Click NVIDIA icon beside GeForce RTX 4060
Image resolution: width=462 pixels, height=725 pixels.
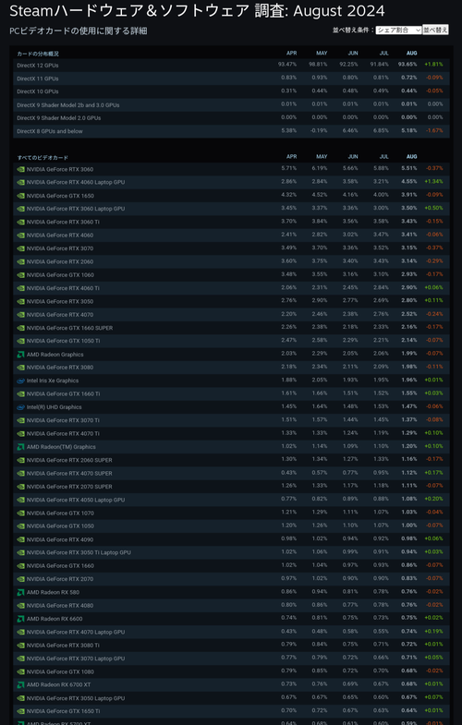[x=21, y=236]
